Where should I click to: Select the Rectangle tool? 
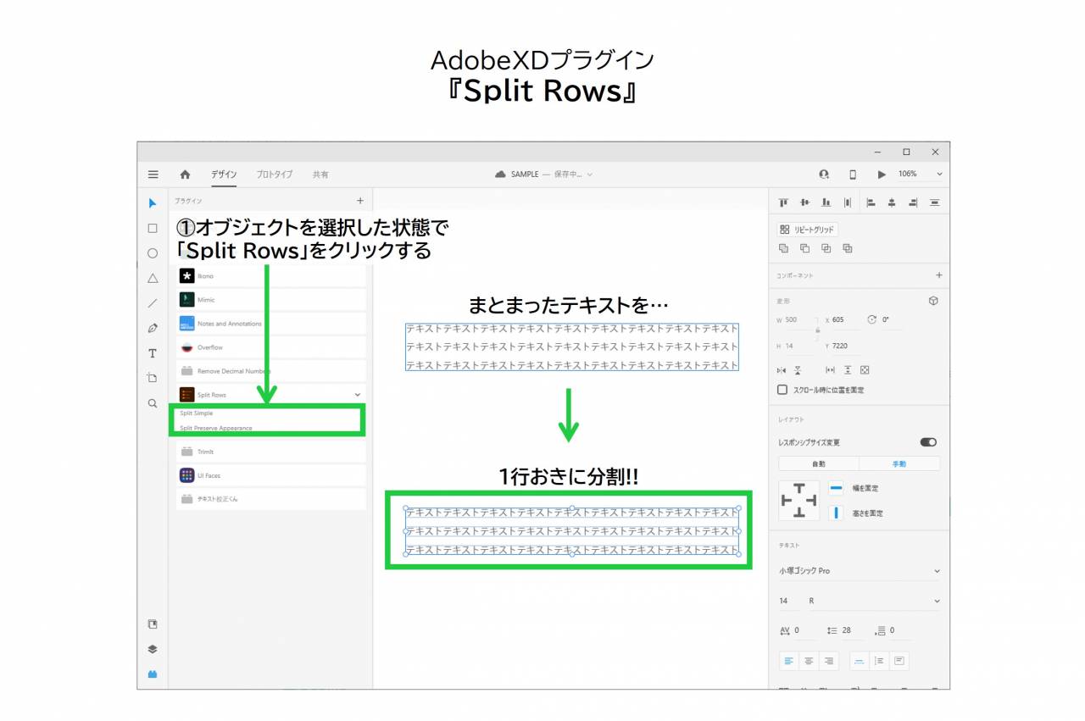[153, 228]
